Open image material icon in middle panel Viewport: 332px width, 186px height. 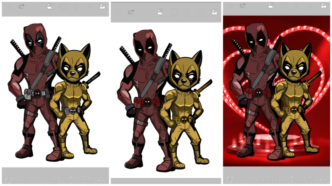click(214, 12)
